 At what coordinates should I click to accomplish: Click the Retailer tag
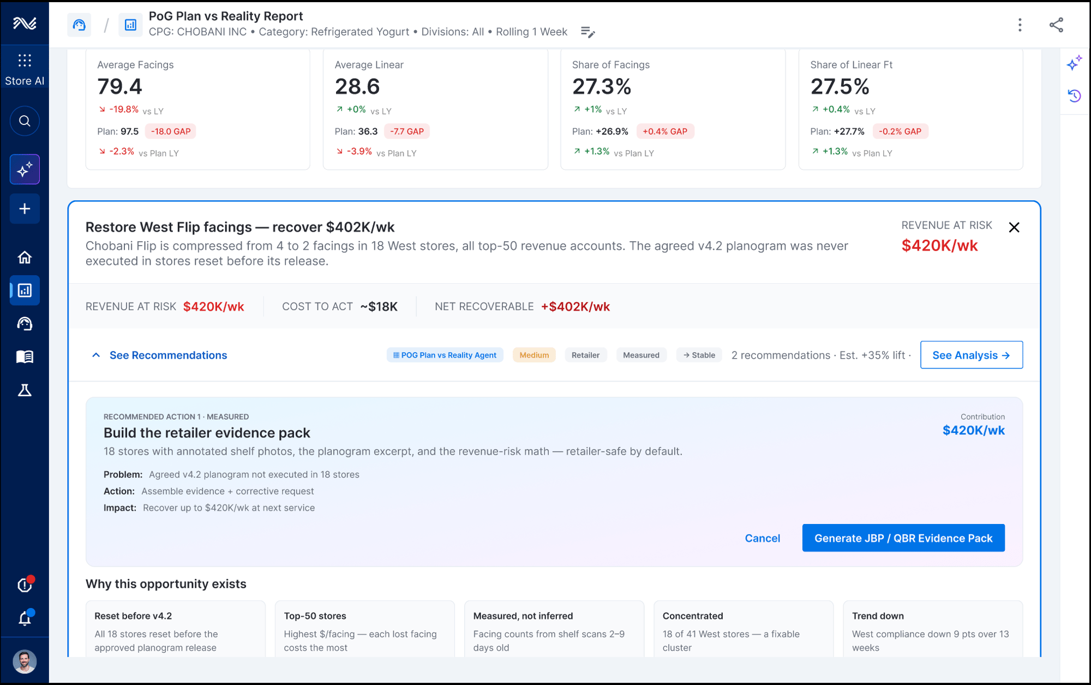[585, 355]
